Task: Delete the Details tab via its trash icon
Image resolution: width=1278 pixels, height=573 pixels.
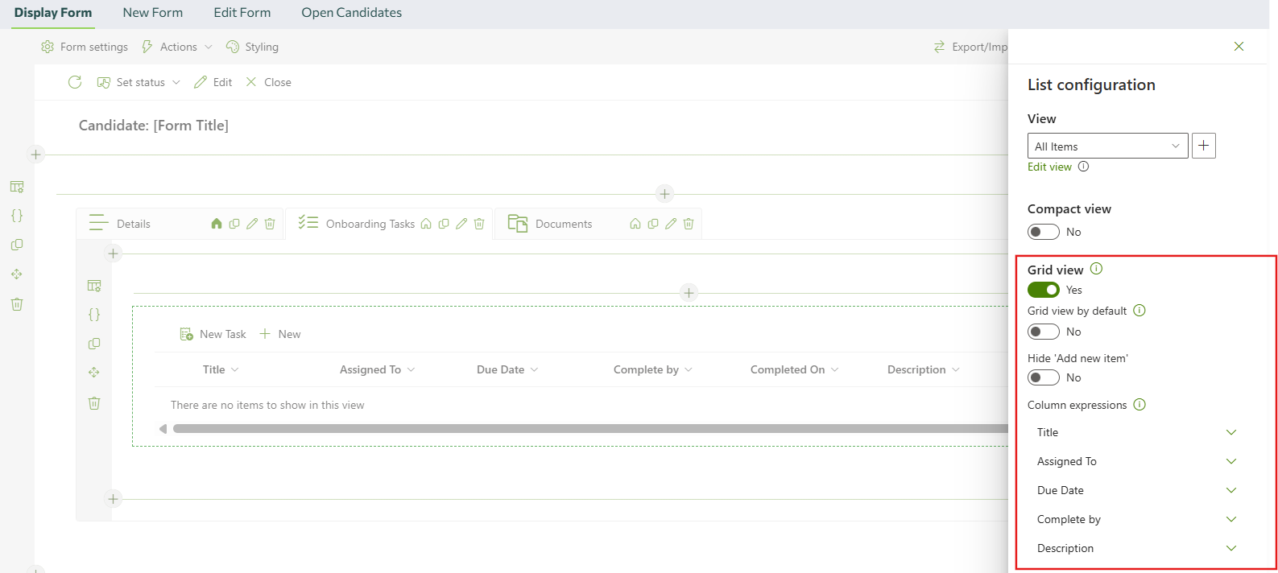Action: pyautogui.click(x=270, y=224)
